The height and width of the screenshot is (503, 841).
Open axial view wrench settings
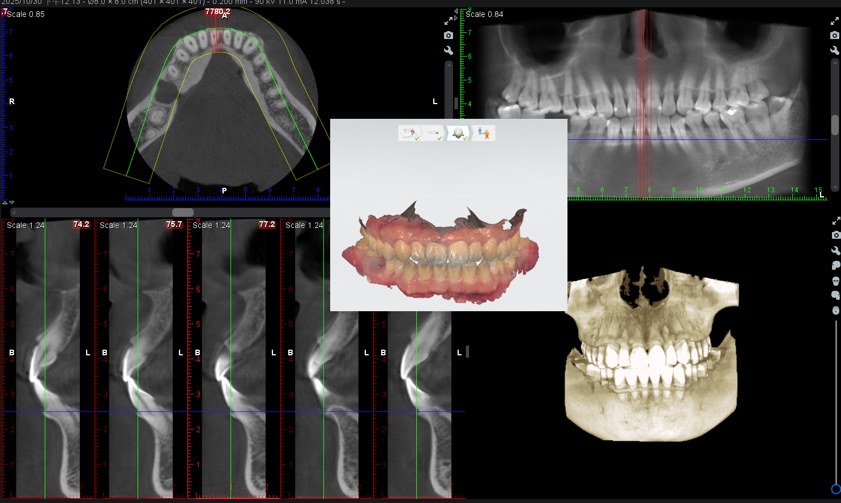(449, 50)
